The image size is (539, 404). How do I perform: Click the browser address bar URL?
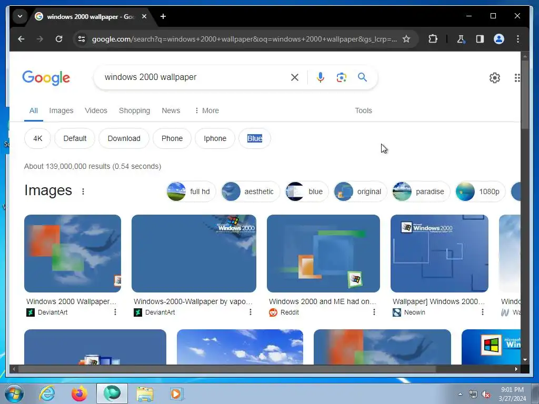coord(244,39)
